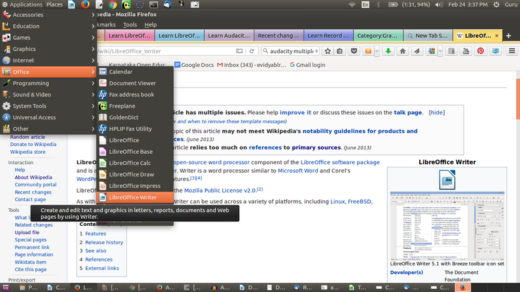Viewport: 520px width, 292px height.
Task: Open the battery status indicator
Action: click(393, 5)
